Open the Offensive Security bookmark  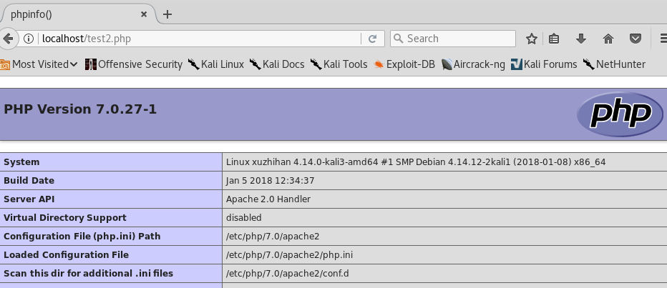coord(134,64)
